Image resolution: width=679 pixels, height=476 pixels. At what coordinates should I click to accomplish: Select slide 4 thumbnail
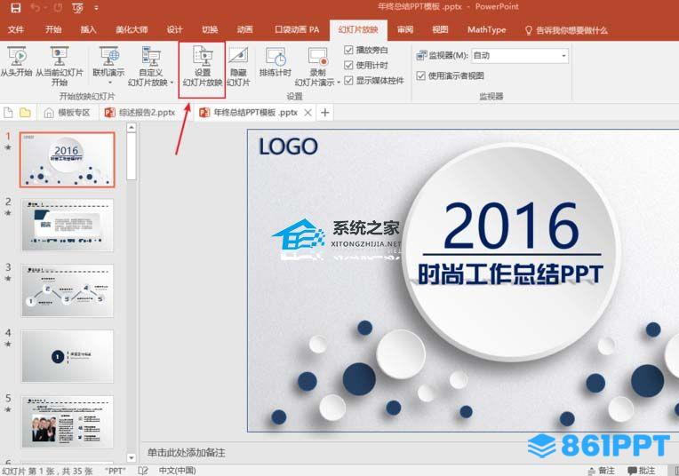click(x=68, y=356)
